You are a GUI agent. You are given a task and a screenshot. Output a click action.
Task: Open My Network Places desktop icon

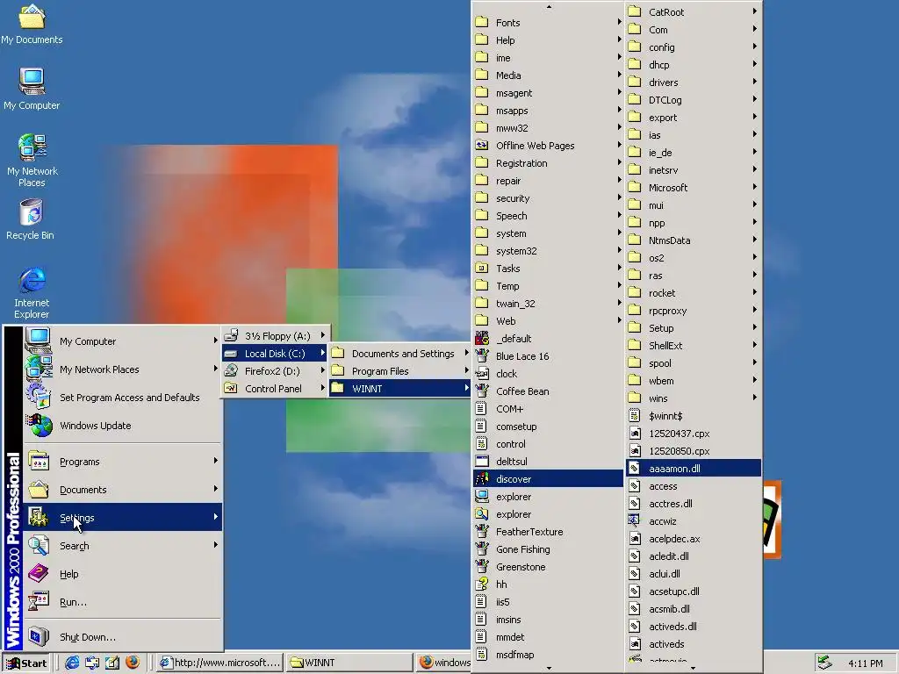pos(32,161)
